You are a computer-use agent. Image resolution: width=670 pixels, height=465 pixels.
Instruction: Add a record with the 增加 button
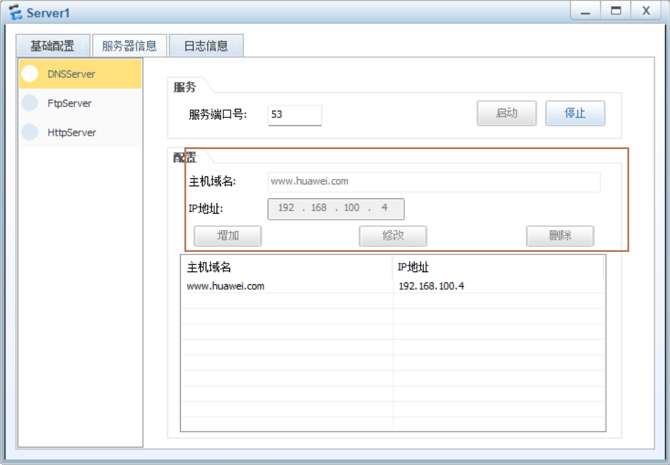pyautogui.click(x=228, y=236)
